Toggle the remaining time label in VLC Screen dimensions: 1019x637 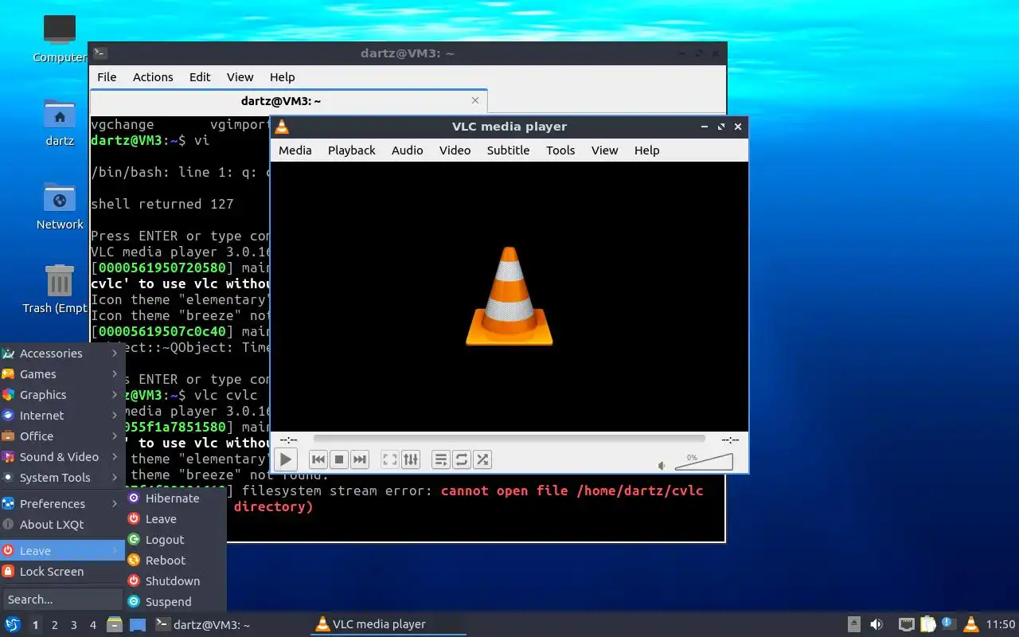pos(729,440)
